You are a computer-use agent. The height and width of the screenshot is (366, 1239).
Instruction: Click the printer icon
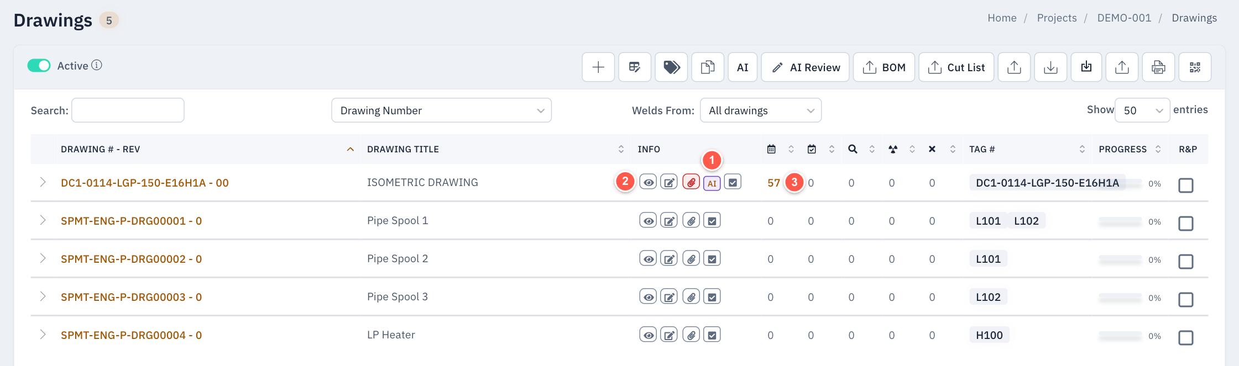pyautogui.click(x=1158, y=67)
